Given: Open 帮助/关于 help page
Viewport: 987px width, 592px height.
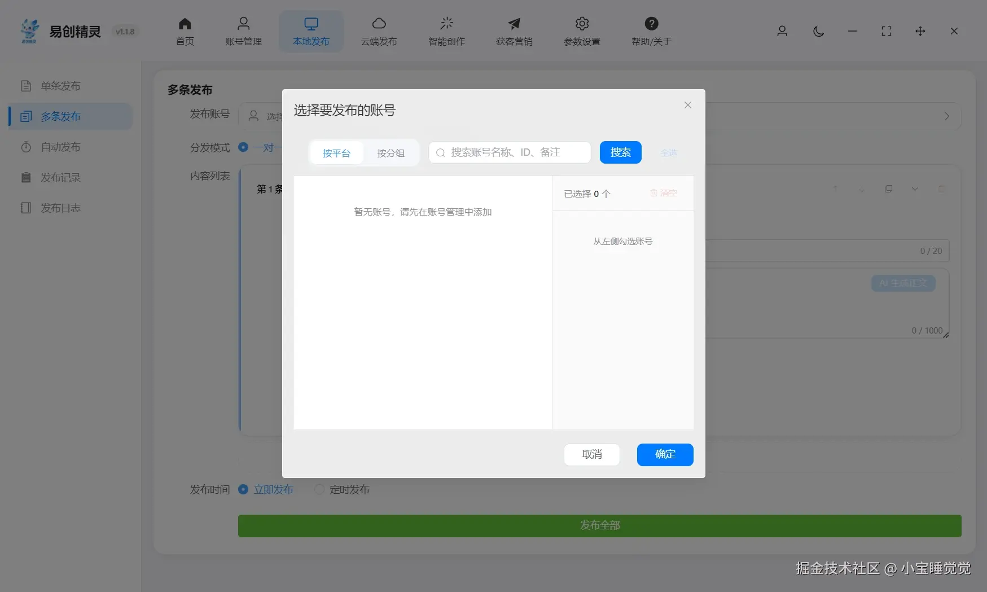Looking at the screenshot, I should (650, 31).
